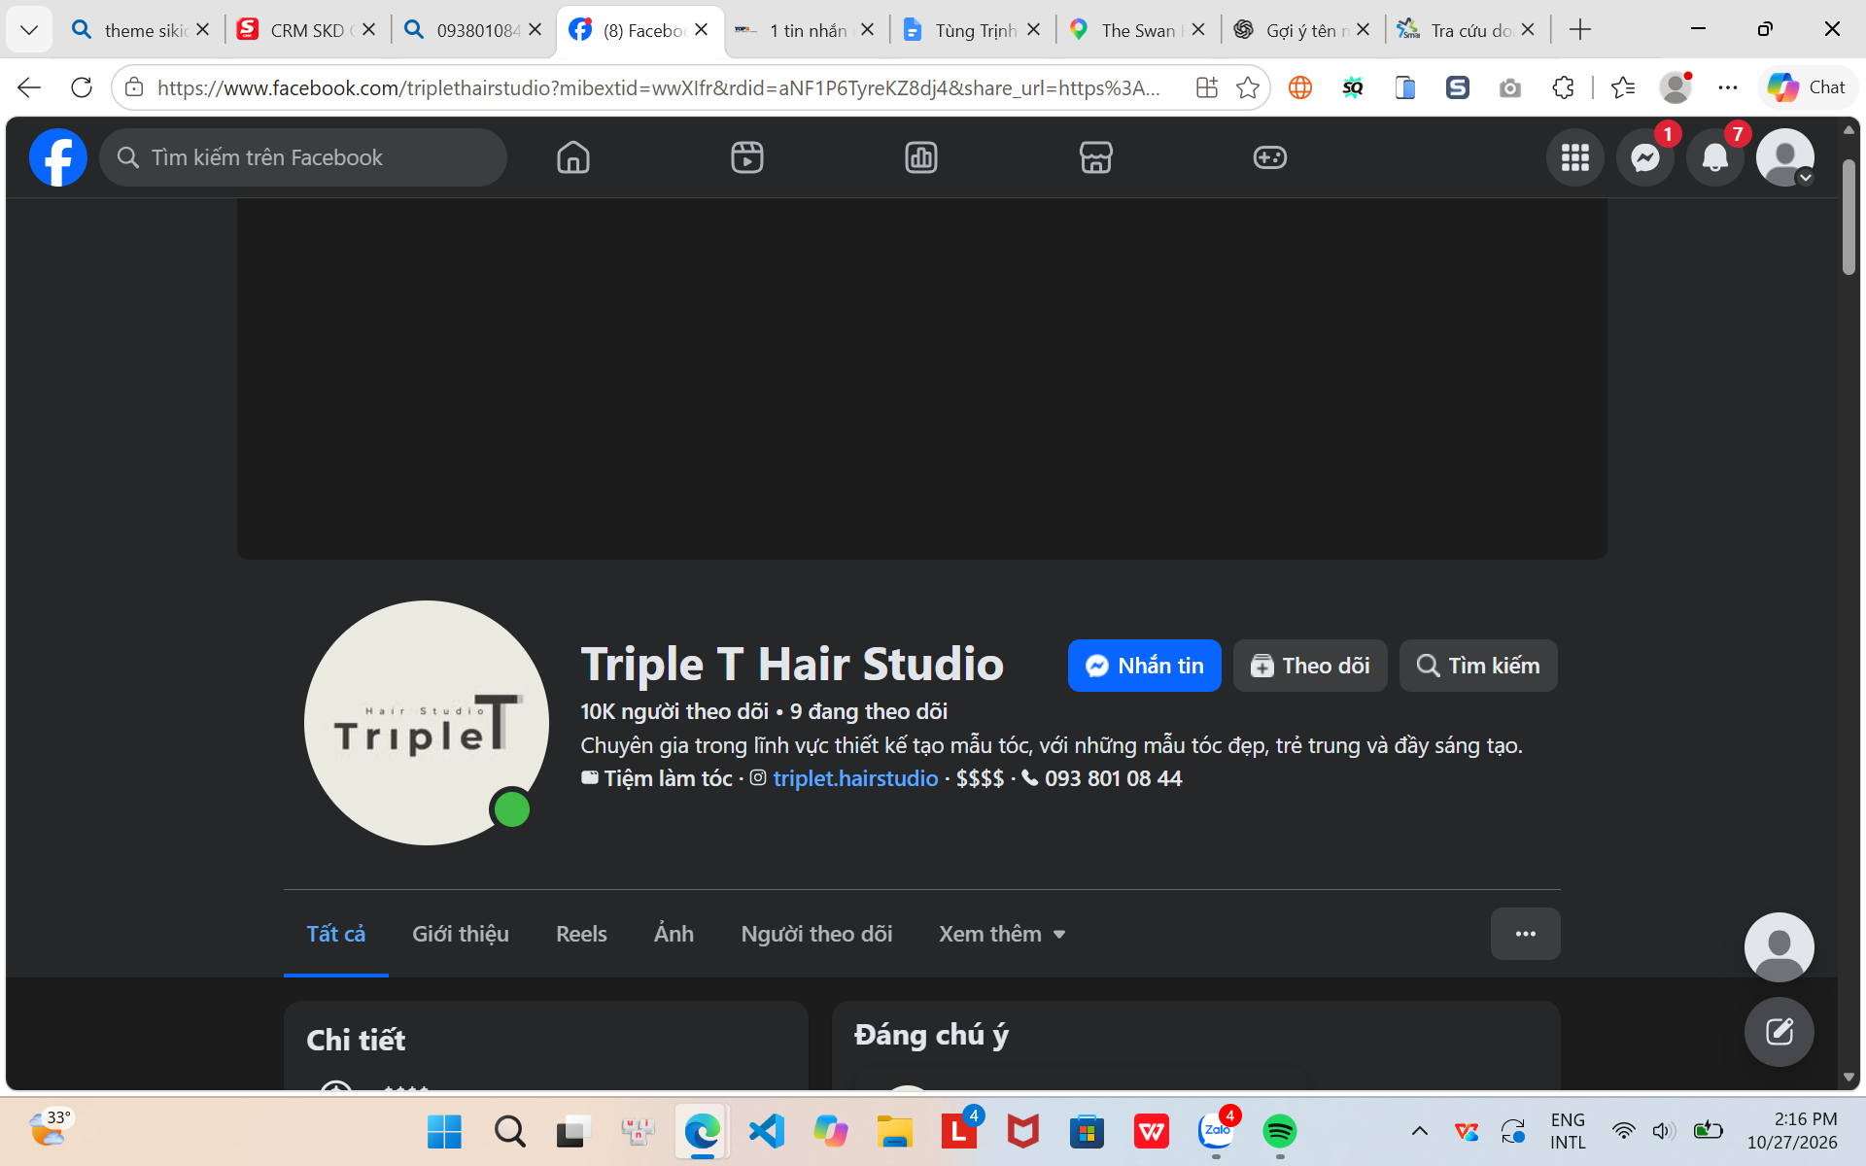Open the Copilot Chat button
This screenshot has height=1166, width=1866.
coord(1807,87)
